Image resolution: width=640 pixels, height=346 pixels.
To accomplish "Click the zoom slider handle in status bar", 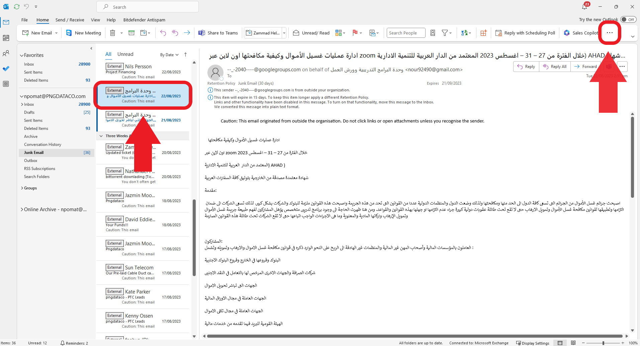I will click(603, 343).
